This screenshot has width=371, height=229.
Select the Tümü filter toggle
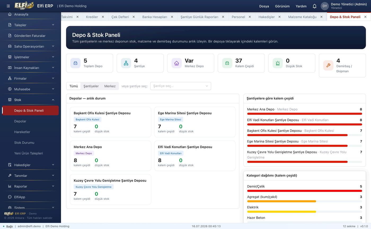[x=74, y=86]
